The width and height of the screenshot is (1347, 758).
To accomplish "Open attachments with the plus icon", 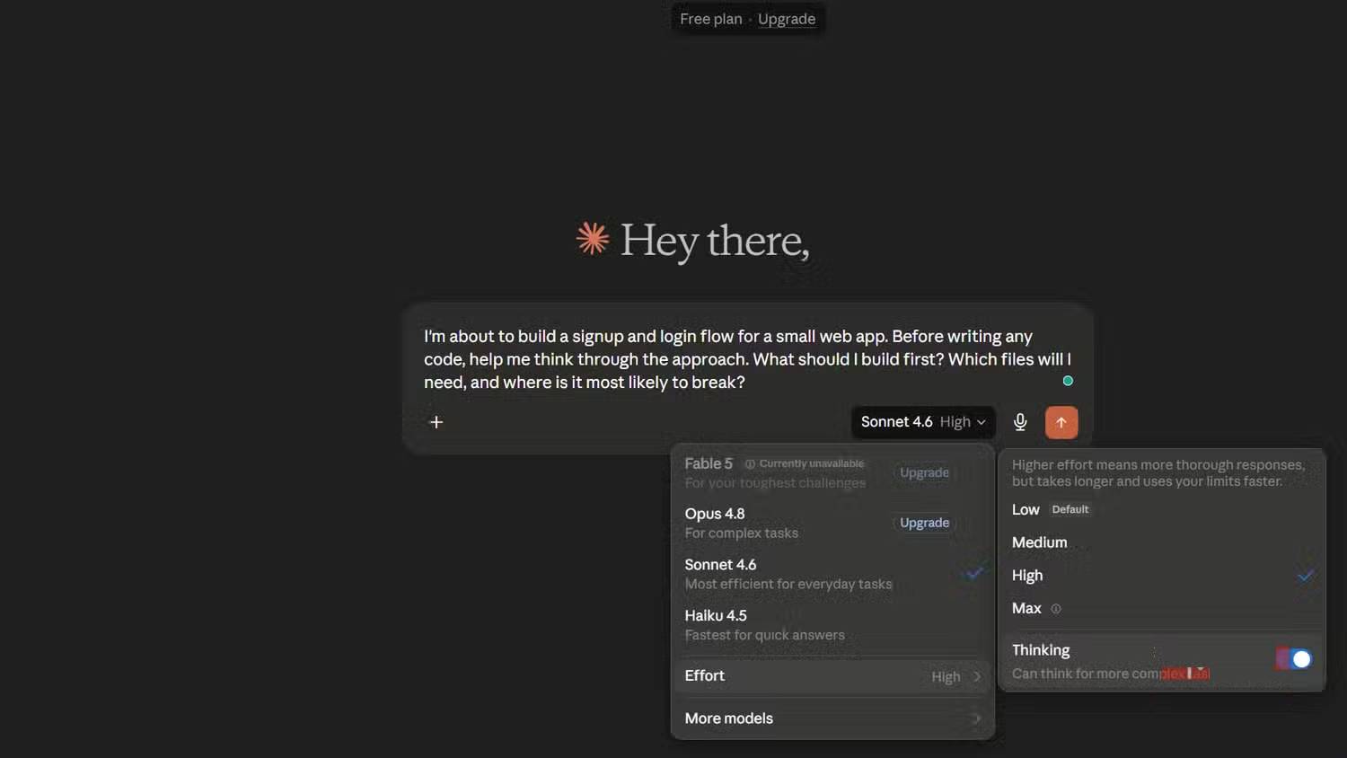I will pyautogui.click(x=436, y=422).
